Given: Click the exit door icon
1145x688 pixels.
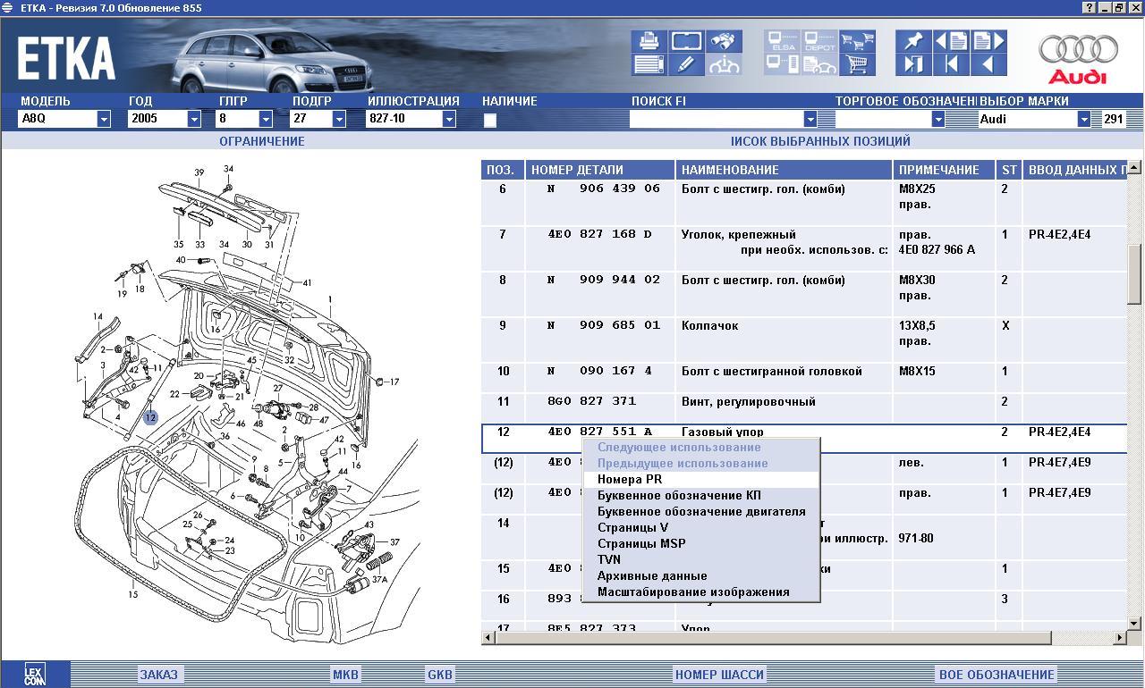Looking at the screenshot, I should coord(913,64).
